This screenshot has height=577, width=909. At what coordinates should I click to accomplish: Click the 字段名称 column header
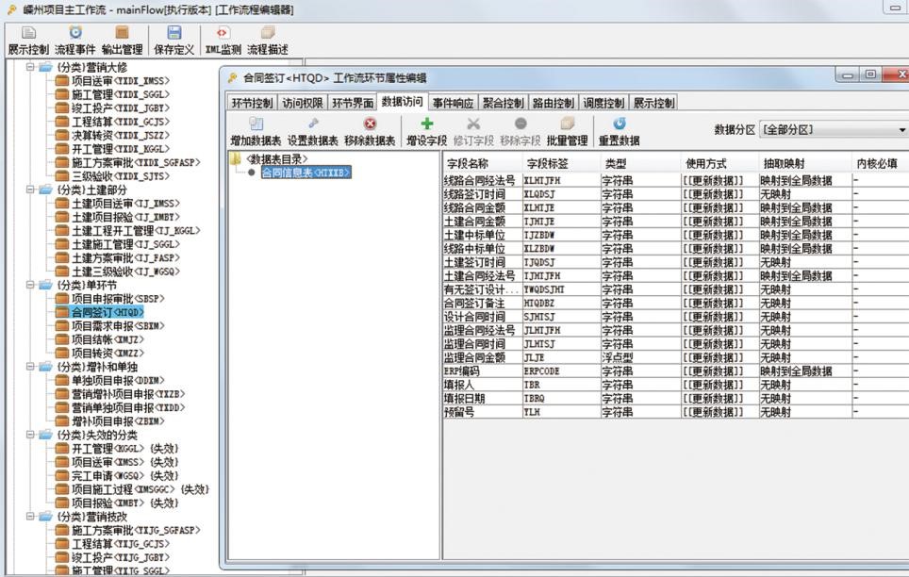point(466,163)
